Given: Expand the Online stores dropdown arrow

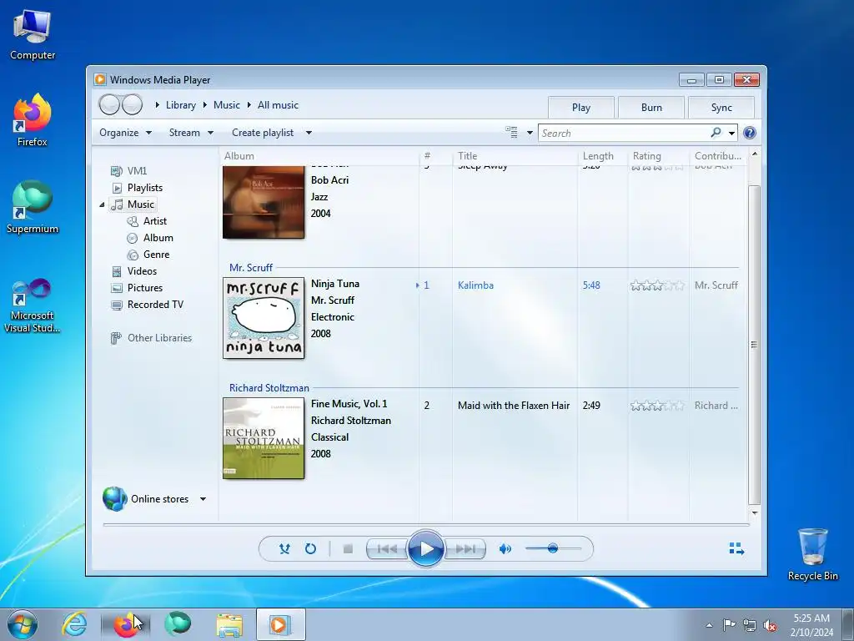Looking at the screenshot, I should [203, 499].
